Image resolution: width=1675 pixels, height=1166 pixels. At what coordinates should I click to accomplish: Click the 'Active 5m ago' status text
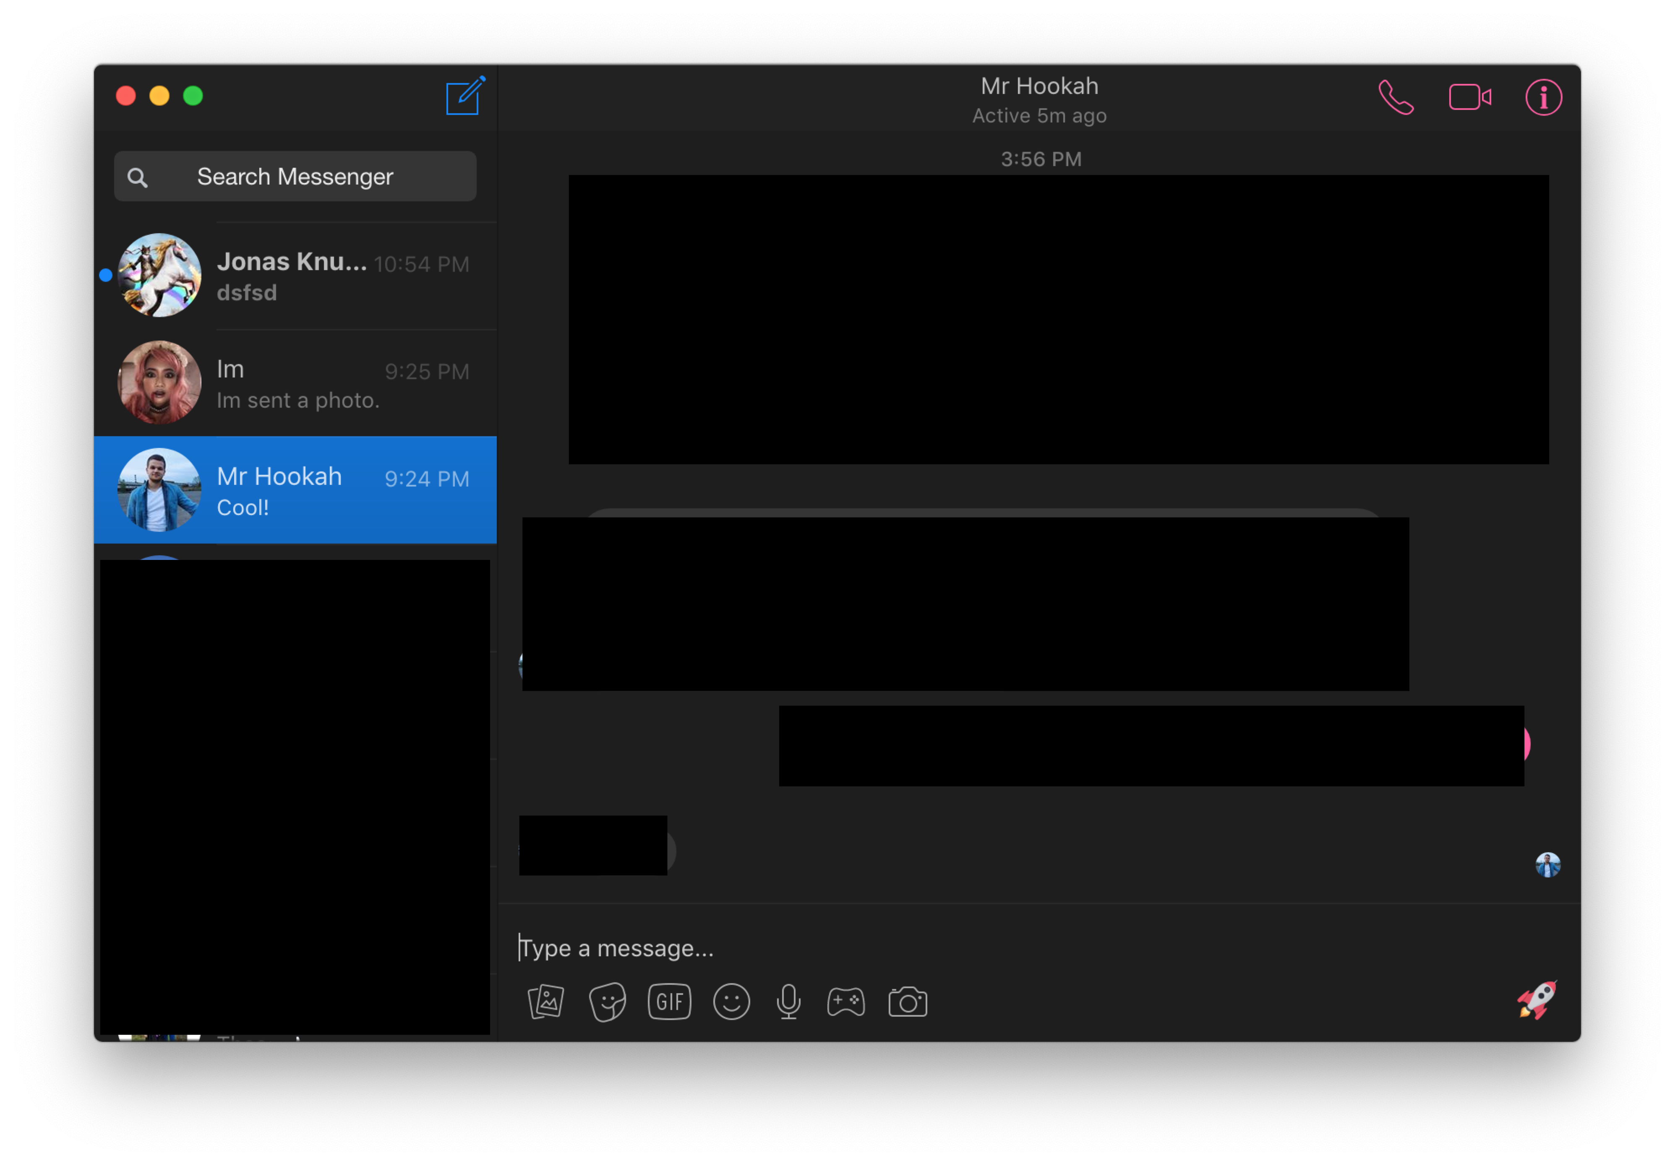pos(1039,116)
